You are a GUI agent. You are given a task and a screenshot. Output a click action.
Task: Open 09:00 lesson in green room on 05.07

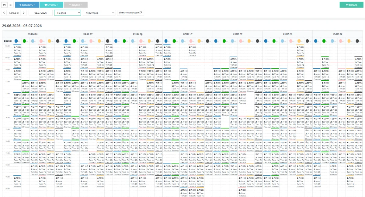[325, 63]
